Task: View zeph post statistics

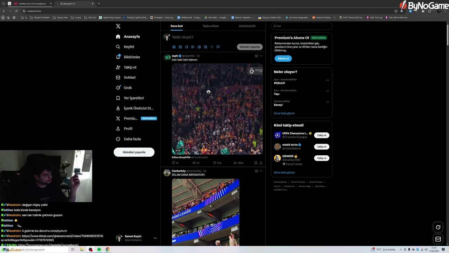Action: point(238,163)
